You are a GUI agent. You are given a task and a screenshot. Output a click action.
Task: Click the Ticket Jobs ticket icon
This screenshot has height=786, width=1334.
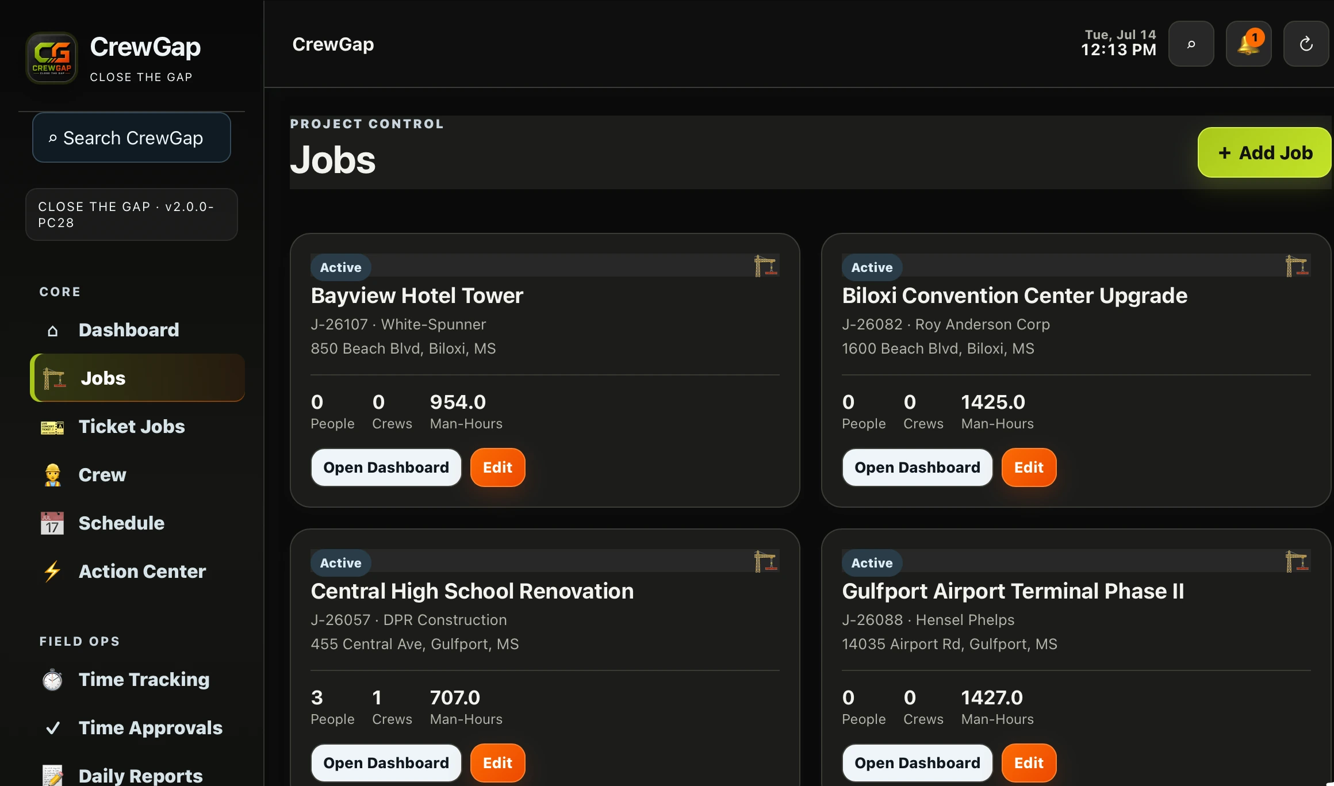[52, 427]
